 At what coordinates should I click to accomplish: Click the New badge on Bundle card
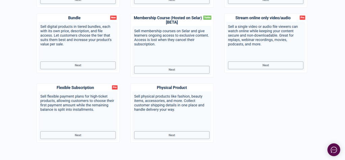[113, 17]
